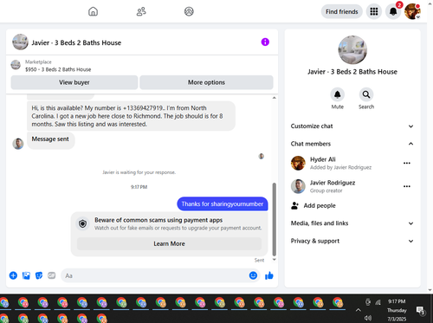Send a thumbs up like
Viewport: 433px width, 323px height.
(269, 275)
